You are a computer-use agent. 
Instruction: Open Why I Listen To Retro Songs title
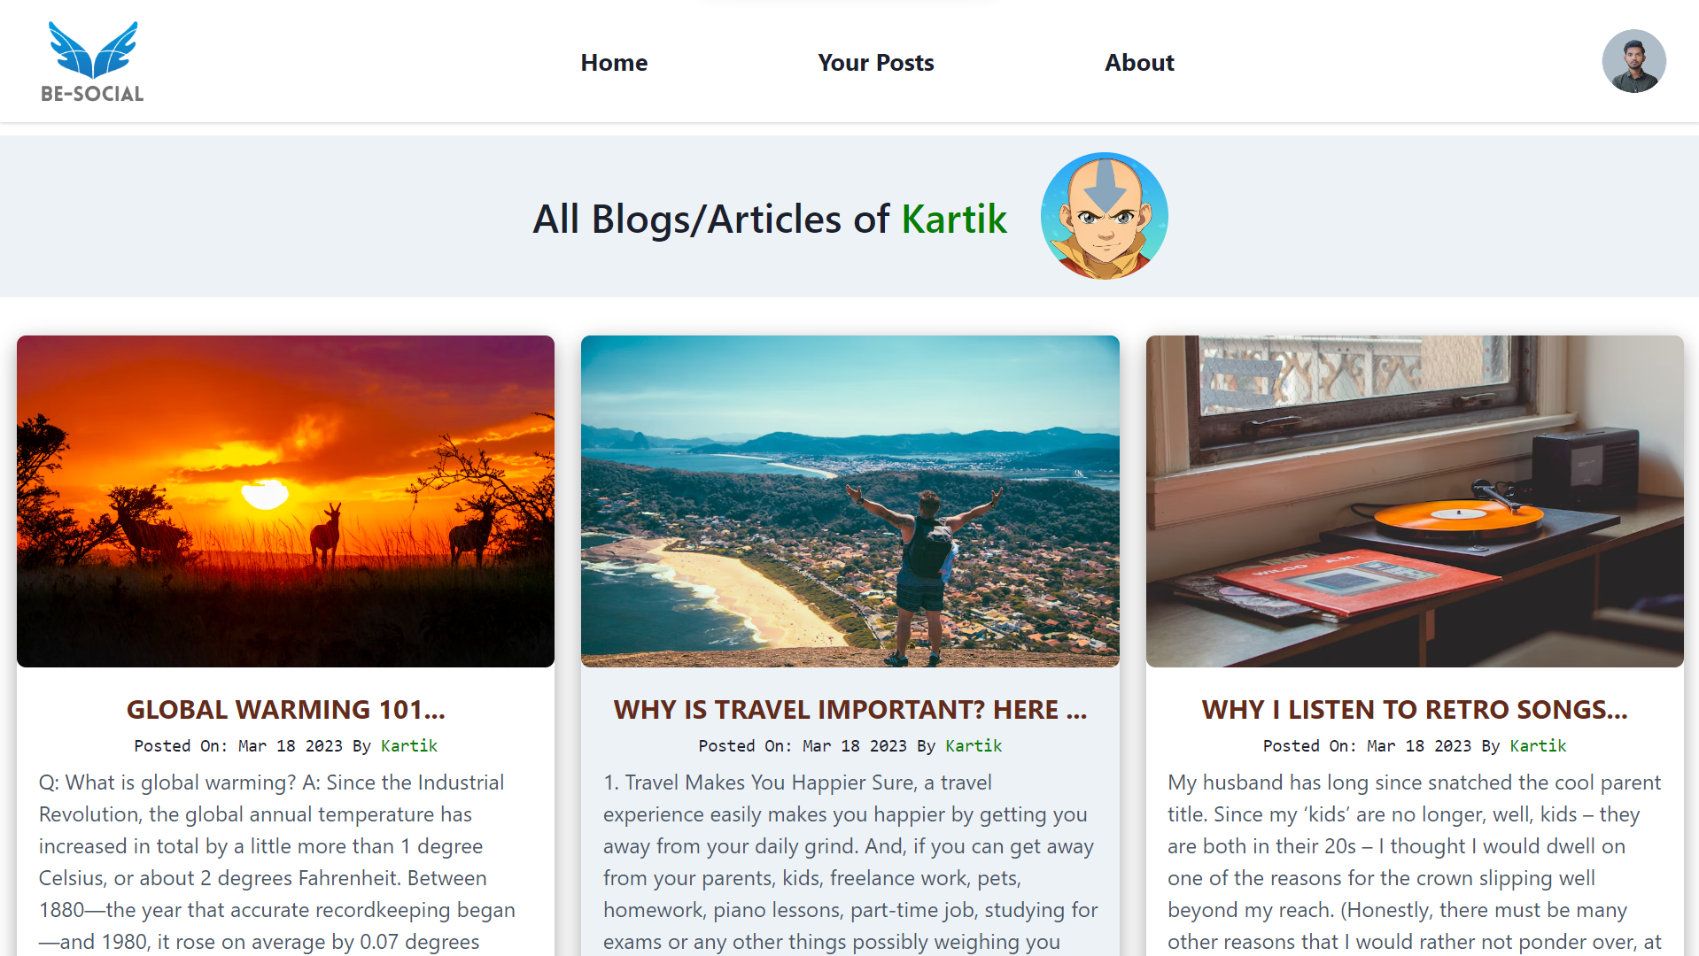point(1415,710)
